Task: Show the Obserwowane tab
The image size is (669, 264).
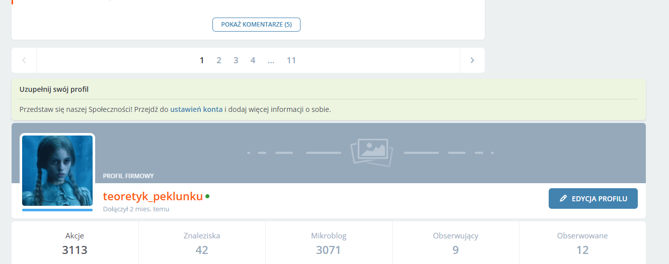Action: coord(582,243)
